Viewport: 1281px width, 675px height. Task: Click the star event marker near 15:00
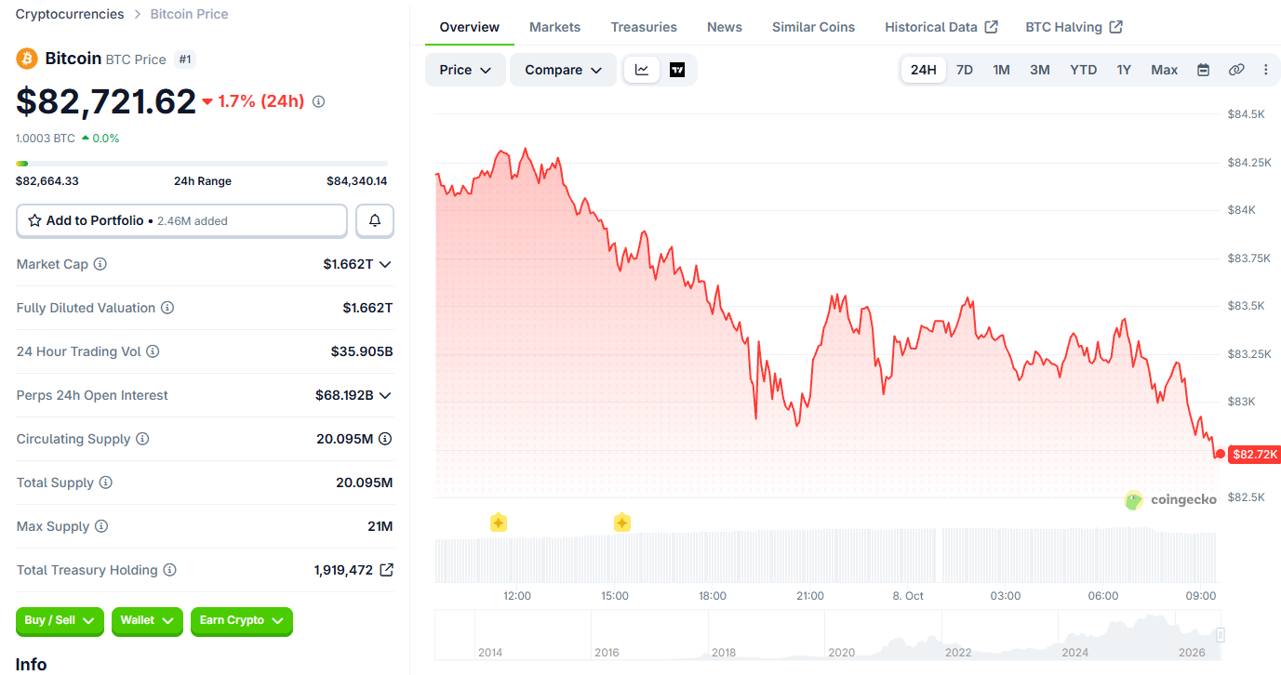point(622,523)
